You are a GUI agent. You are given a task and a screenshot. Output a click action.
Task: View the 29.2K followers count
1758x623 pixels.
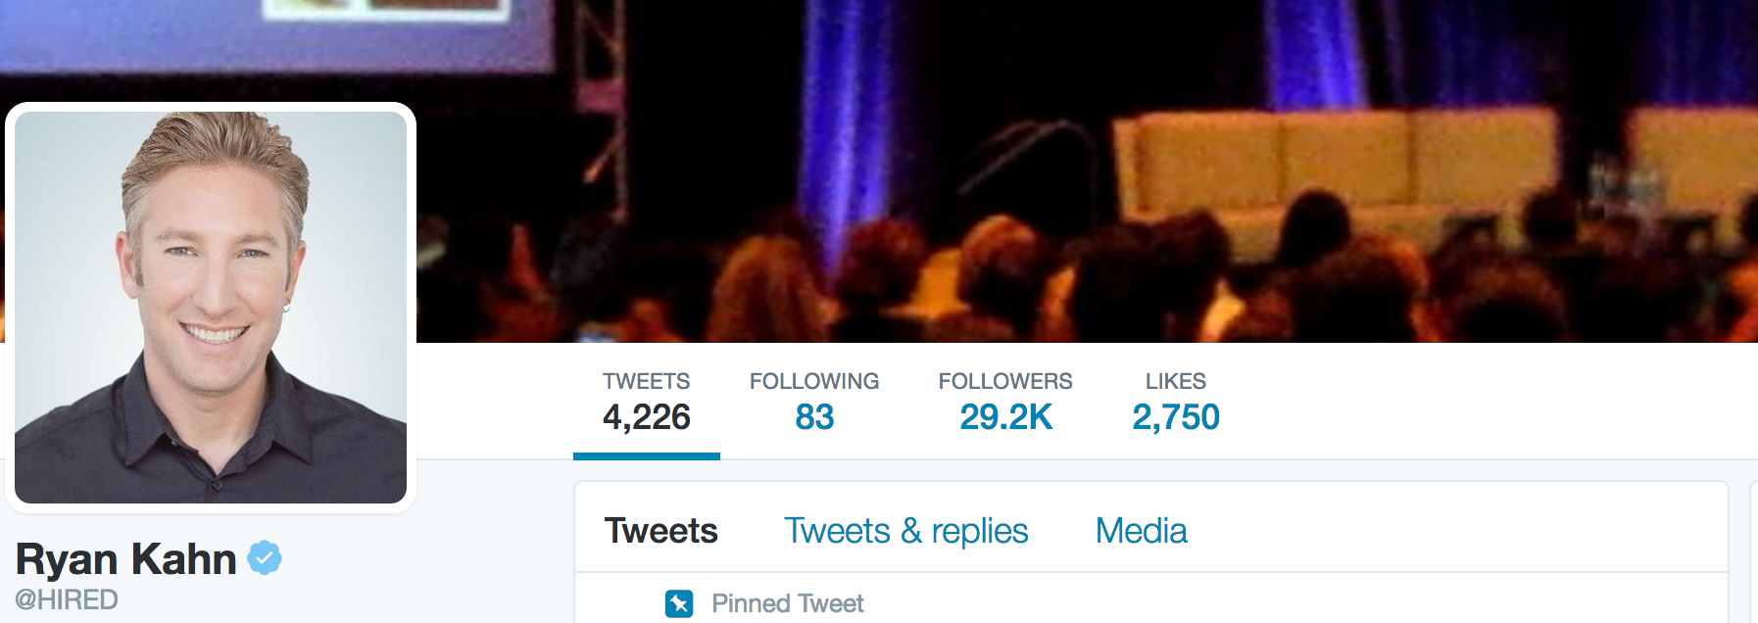coord(1005,417)
